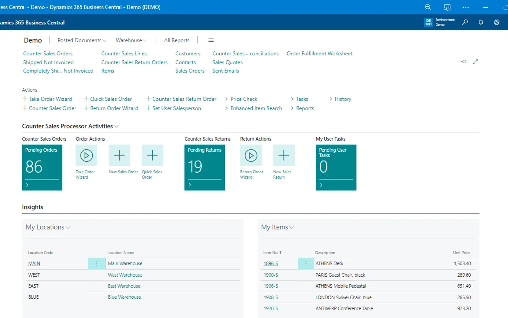Open row options for item 1896-S

(x=306, y=264)
